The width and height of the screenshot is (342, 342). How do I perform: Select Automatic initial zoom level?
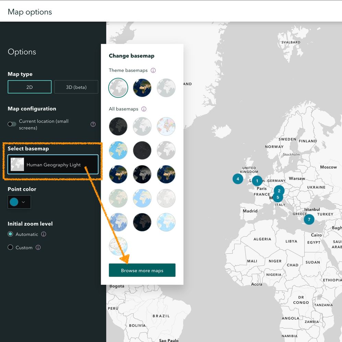point(11,235)
